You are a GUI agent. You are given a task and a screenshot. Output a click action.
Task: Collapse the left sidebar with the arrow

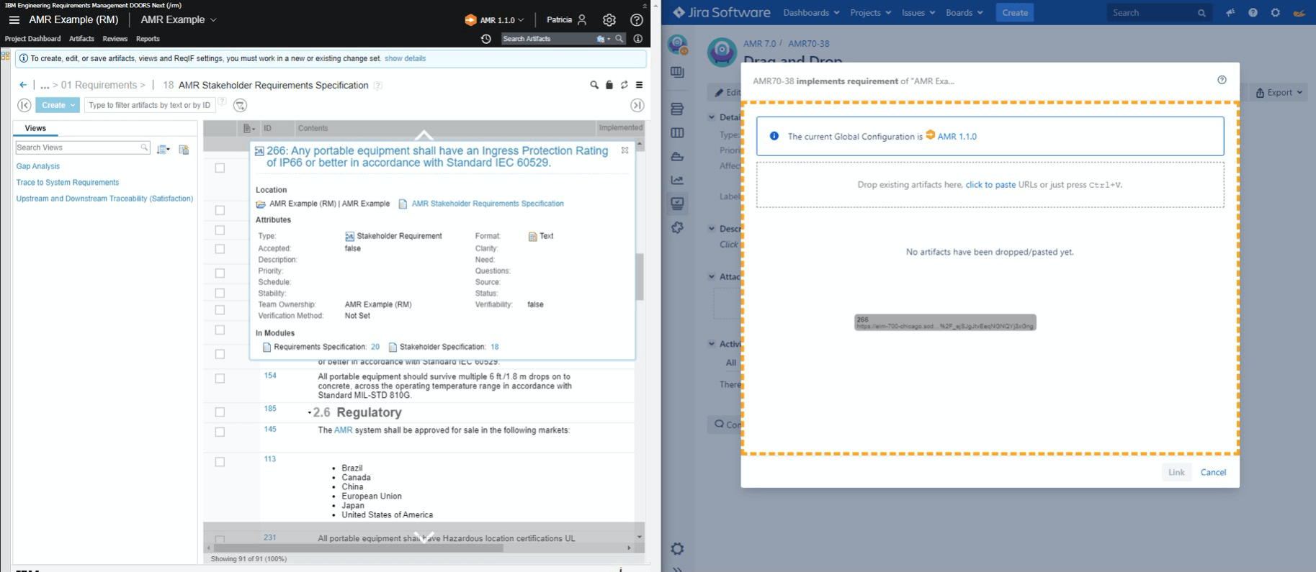[24, 105]
